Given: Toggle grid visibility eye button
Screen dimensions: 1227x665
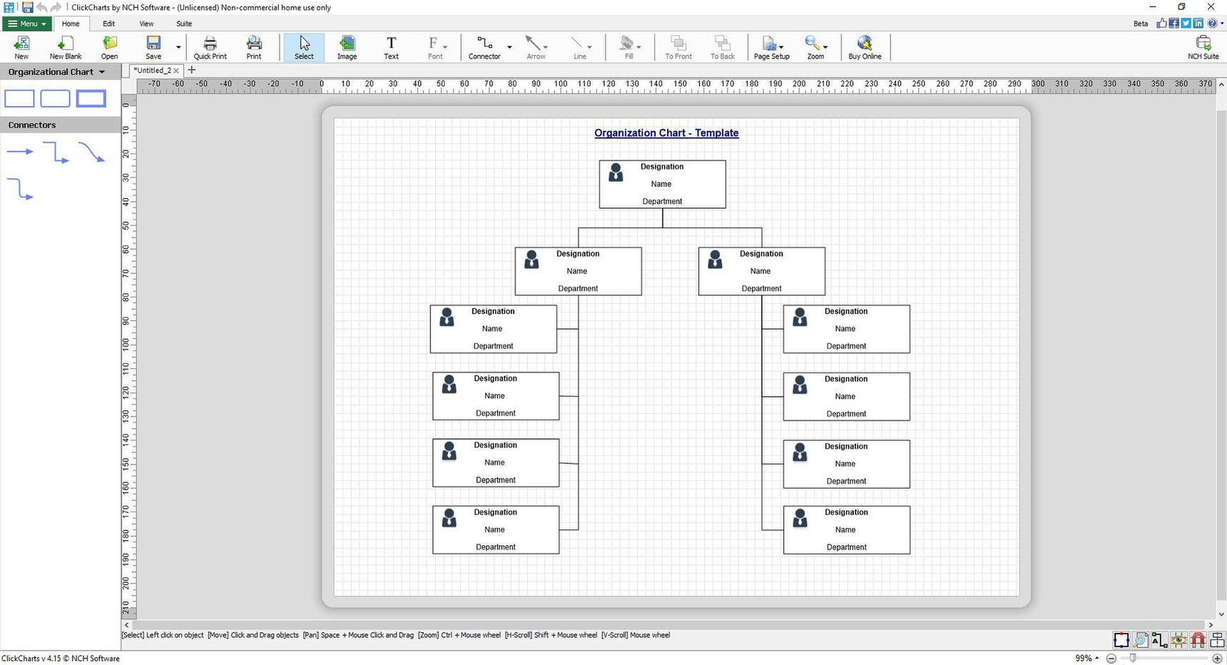Looking at the screenshot, I should [1179, 640].
